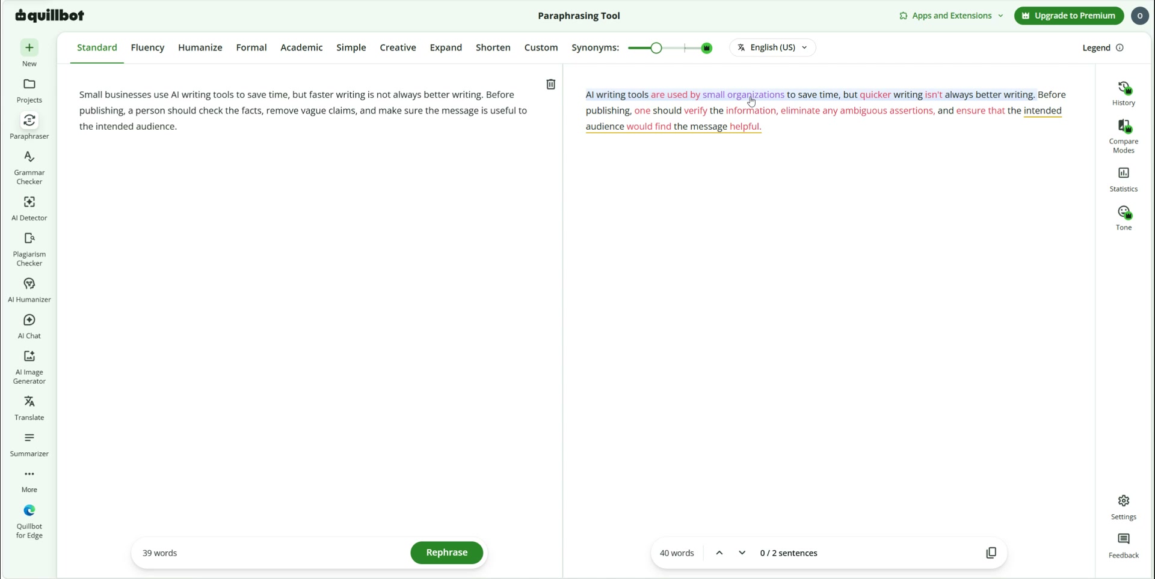Click the New document plus icon

click(x=29, y=48)
